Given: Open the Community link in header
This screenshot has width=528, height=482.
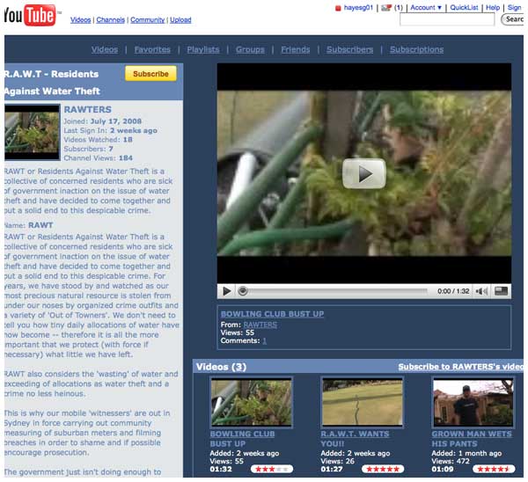Looking at the screenshot, I should tap(148, 19).
